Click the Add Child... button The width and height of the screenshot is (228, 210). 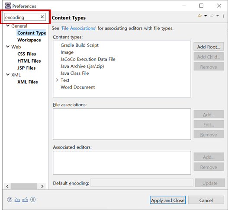tap(209, 57)
